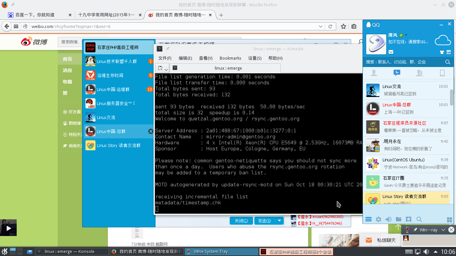This screenshot has width=456, height=256.
Task: Toggle QQ sound speaker icon
Action: [389, 219]
